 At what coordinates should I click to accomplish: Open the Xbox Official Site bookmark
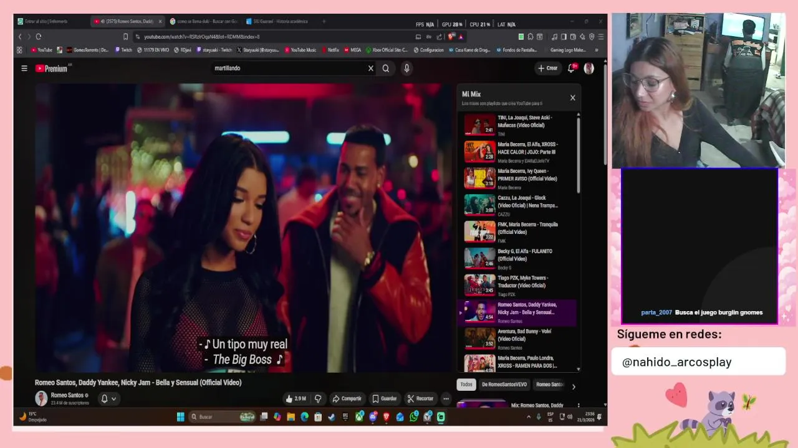click(x=387, y=50)
